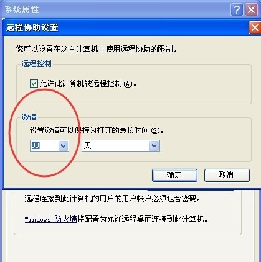Open the Windows 防火墙 link
261x262 pixels.
(51, 219)
